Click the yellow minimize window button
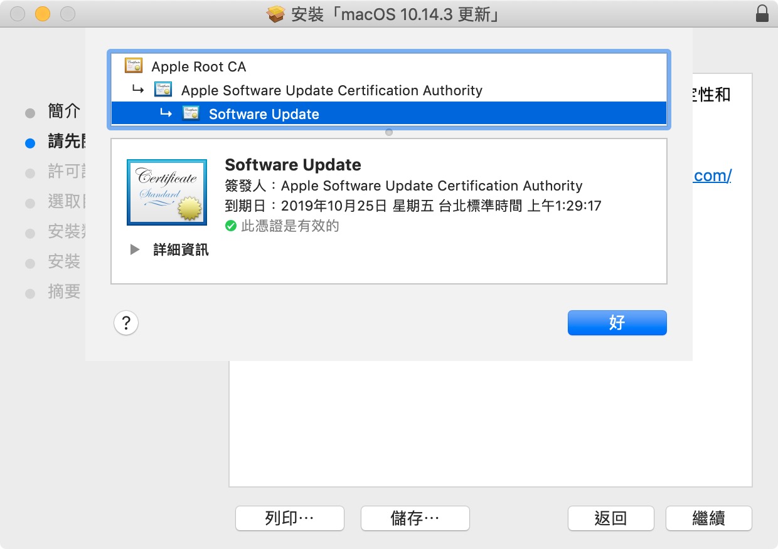The image size is (778, 549). pyautogui.click(x=43, y=14)
